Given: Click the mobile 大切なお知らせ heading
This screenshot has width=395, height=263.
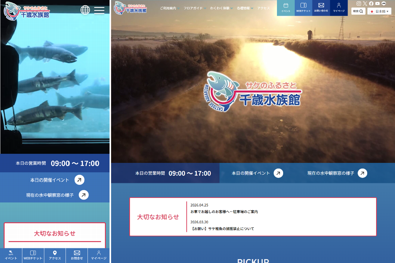Looking at the screenshot, I should click(x=55, y=234).
